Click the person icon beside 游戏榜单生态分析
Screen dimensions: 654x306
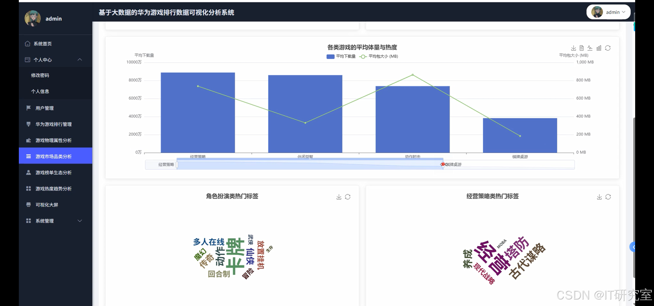pos(29,173)
